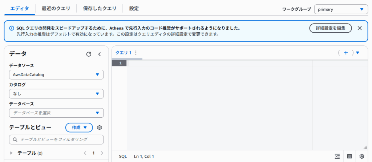The image size is (372, 162).
Task: Open the データソース AwsDataCatalog dropdown
Action: 56,74
